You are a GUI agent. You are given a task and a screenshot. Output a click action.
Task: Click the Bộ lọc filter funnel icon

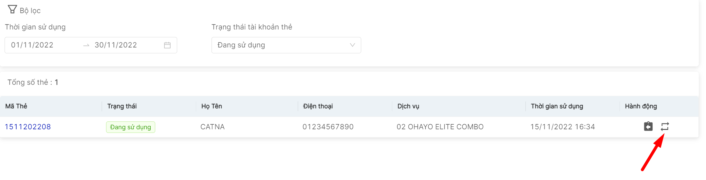pyautogui.click(x=12, y=9)
